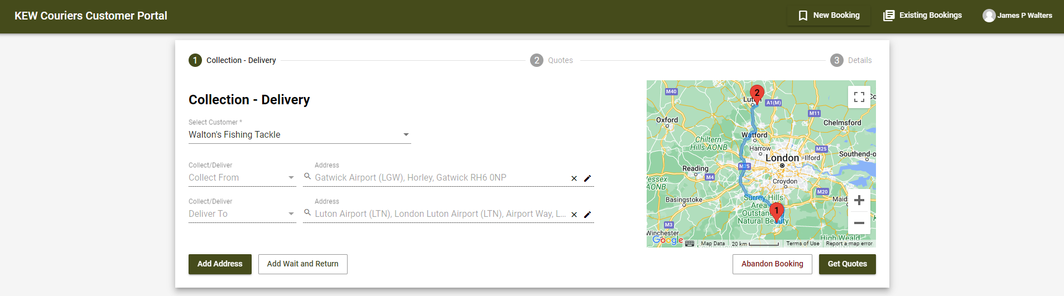Click Map Data link
The height and width of the screenshot is (296, 1064).
click(712, 244)
